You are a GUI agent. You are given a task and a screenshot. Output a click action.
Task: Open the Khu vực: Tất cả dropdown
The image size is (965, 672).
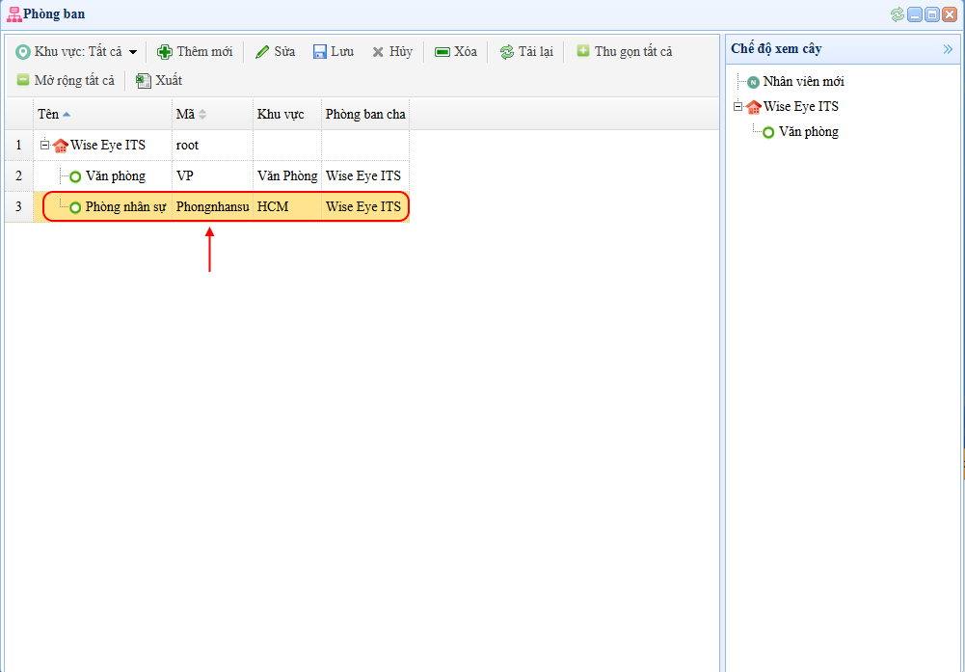pos(77,52)
